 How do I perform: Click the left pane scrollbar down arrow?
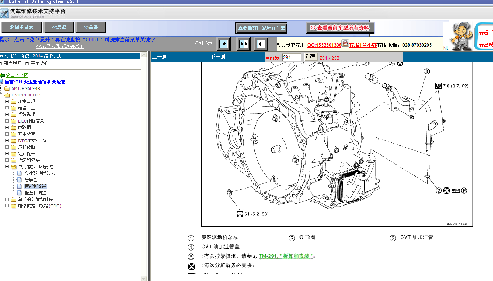tap(144, 278)
